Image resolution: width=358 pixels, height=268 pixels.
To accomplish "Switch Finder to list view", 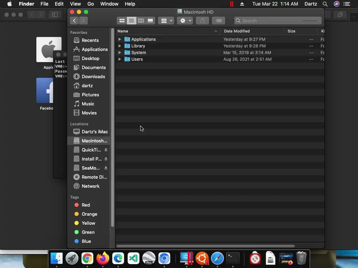I will tap(131, 21).
